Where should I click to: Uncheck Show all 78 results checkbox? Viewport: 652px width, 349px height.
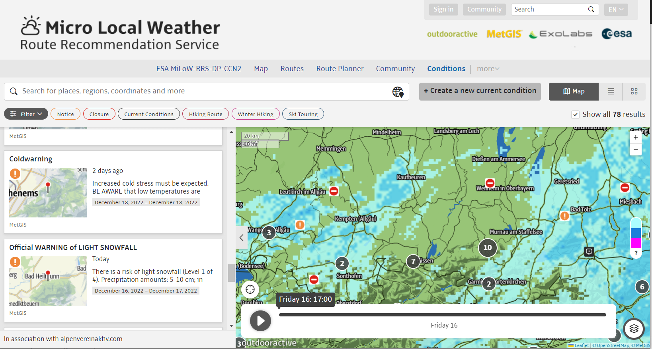[575, 114]
